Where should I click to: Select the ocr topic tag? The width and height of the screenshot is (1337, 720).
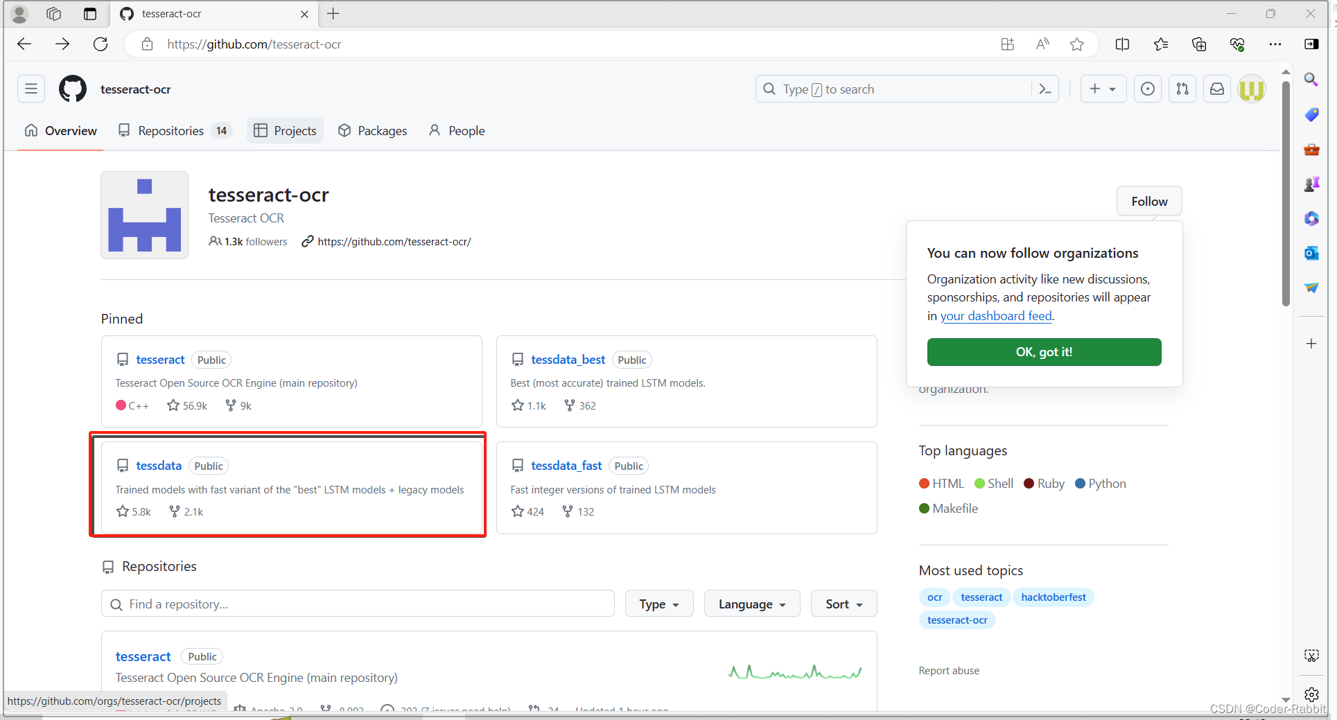934,597
